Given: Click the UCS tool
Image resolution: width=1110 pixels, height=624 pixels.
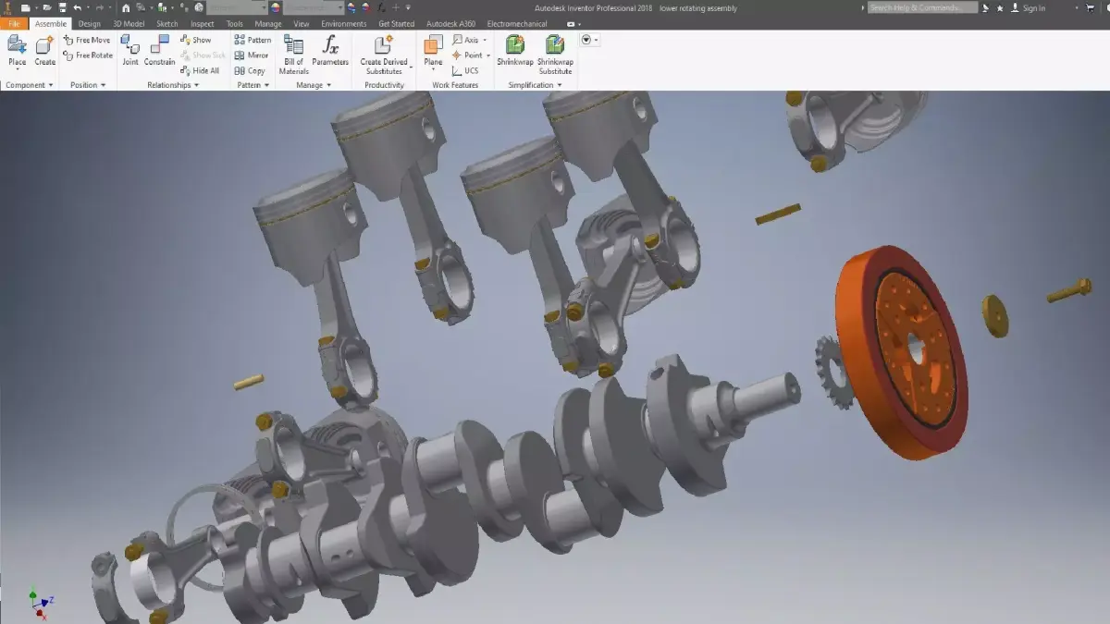Looking at the screenshot, I should (x=465, y=70).
